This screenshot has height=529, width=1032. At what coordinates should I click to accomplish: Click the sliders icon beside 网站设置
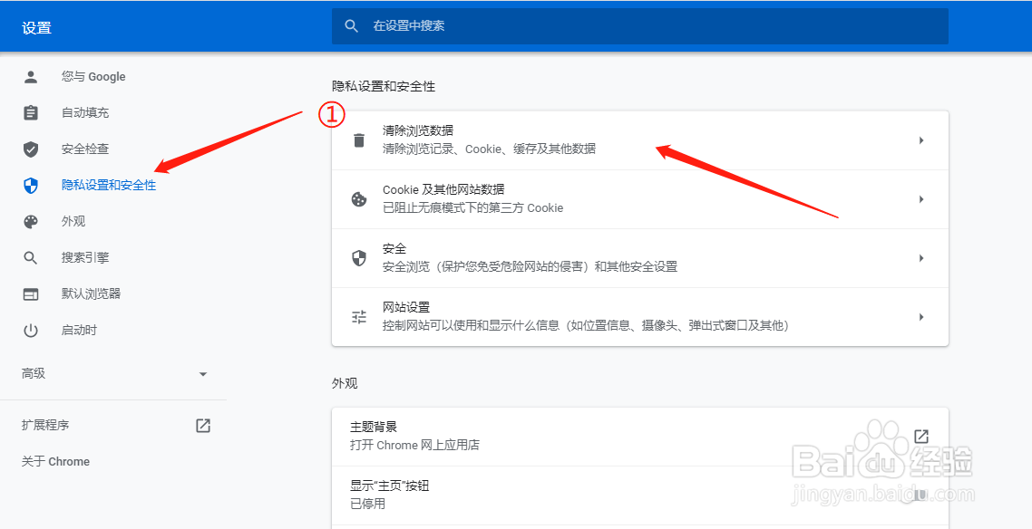pos(358,317)
